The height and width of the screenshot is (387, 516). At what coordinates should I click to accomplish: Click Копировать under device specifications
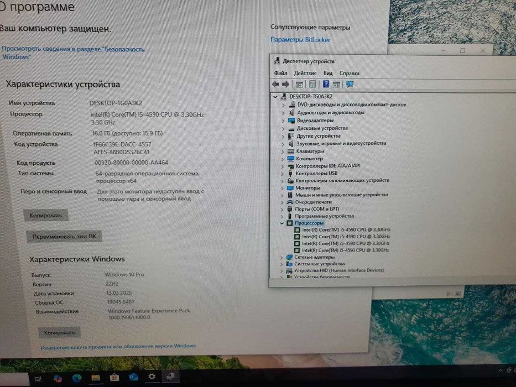tap(46, 215)
